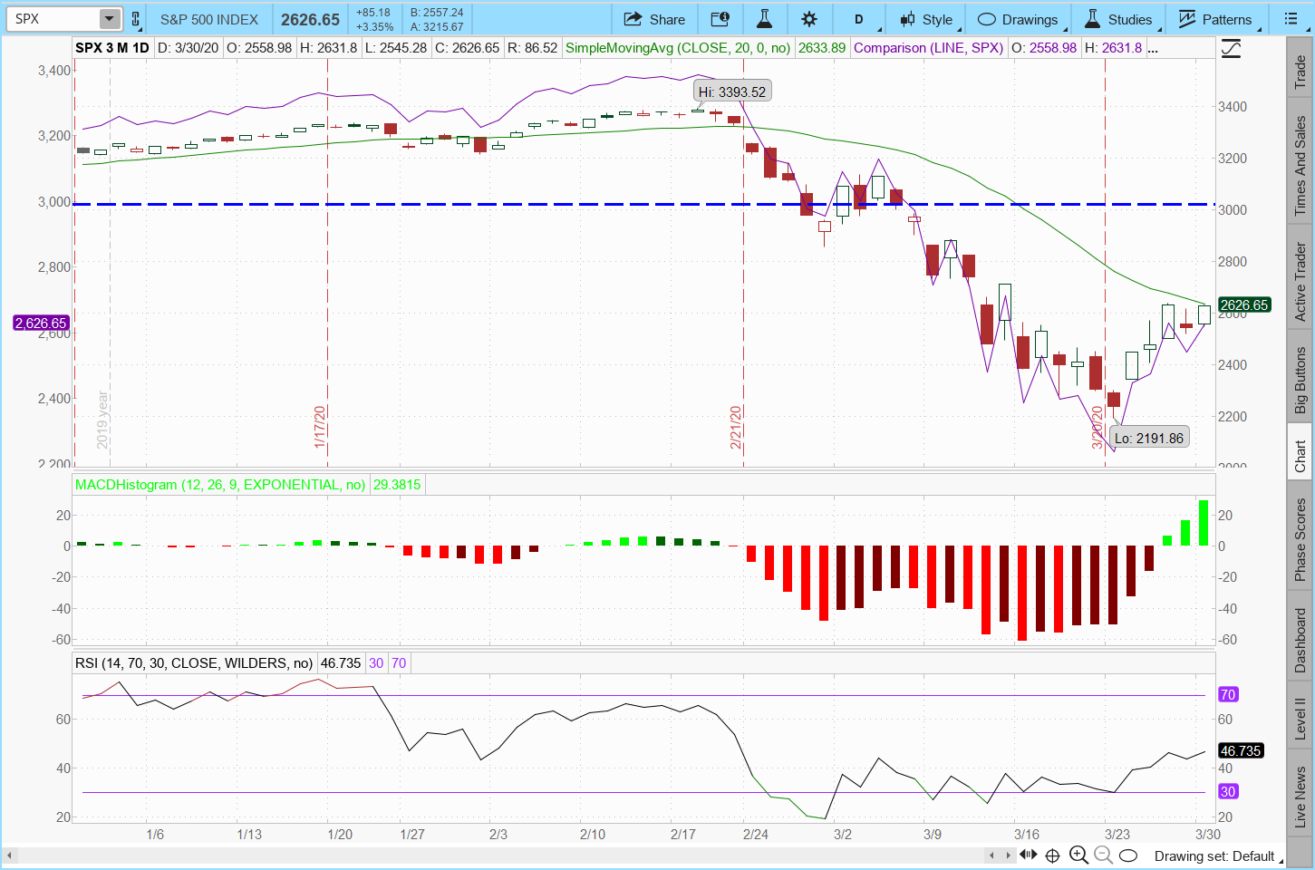Click the RSI (14, 70, 30, CLOSE, WILDERS, no) title
The image size is (1315, 870).
pos(194,663)
